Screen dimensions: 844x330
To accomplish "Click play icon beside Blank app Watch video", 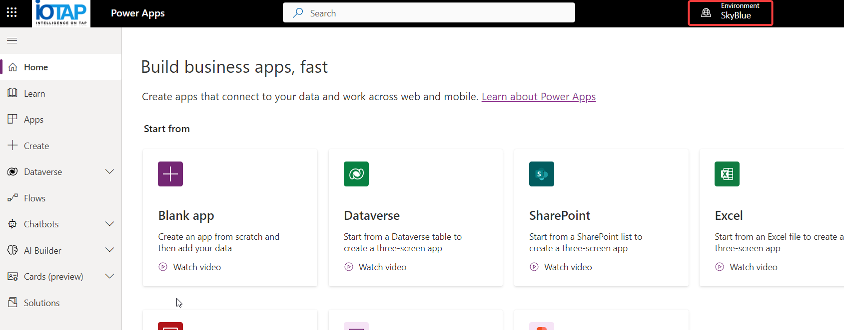I will click(163, 267).
